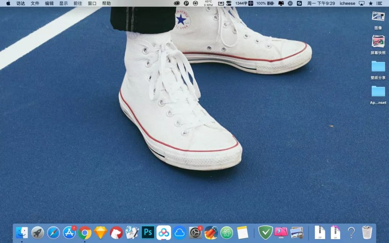Image resolution: width=389 pixels, height=243 pixels.
Task: Open the Notes app in Dock
Action: (243, 233)
